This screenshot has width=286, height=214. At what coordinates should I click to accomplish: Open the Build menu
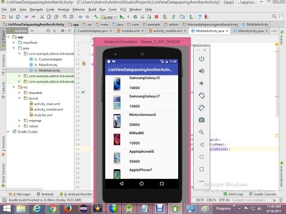92,10
